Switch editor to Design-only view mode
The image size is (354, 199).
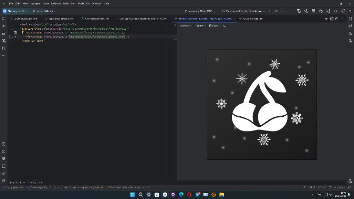(337, 19)
